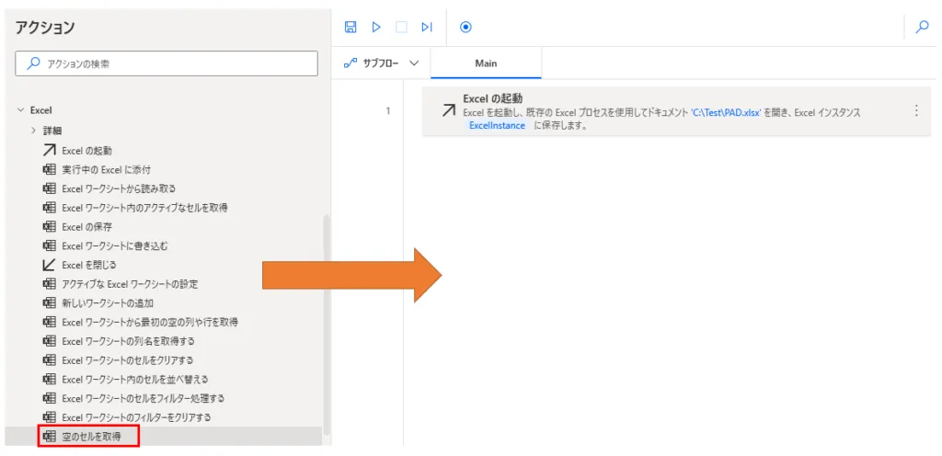Click the Run next action icon

point(427,28)
